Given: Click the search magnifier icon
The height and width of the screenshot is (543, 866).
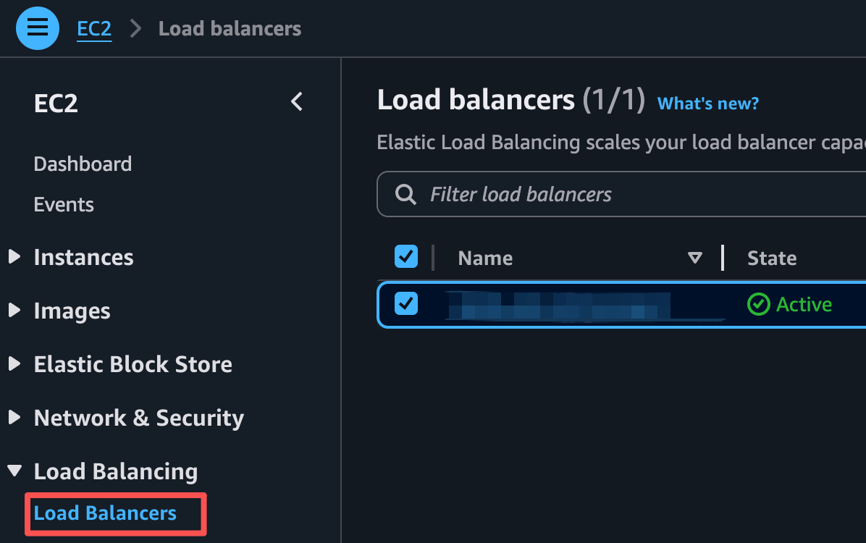Looking at the screenshot, I should point(405,195).
